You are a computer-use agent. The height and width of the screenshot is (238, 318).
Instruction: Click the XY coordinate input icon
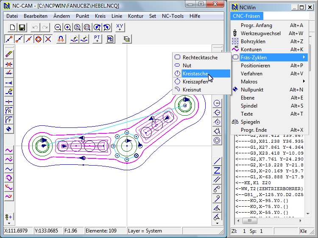pyautogui.click(x=120, y=28)
